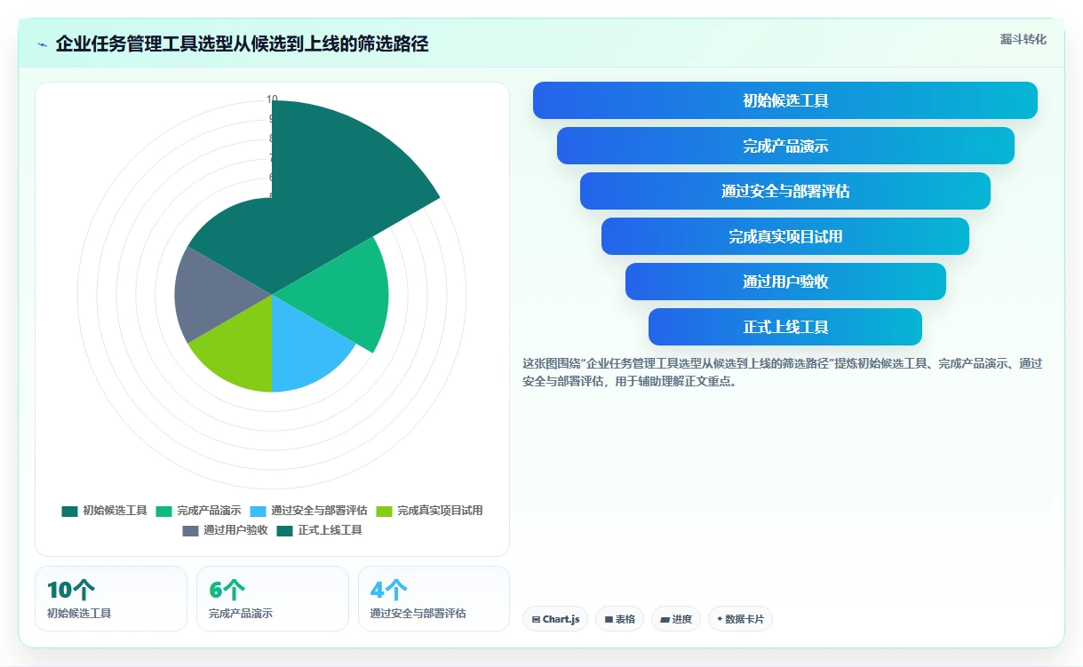Click the pulse icon beside the page title
The width and height of the screenshot is (1083, 667).
42,44
